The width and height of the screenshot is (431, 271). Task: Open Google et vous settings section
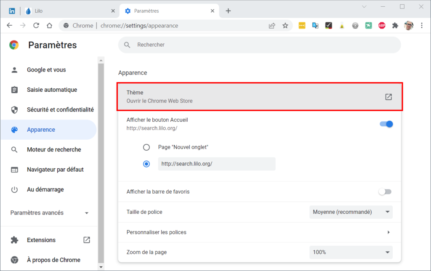(x=49, y=70)
